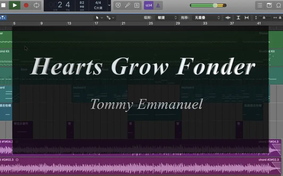283x176 pixels.
Task: Toggle Cycle mode in the transport
Action: click(x=36, y=5)
